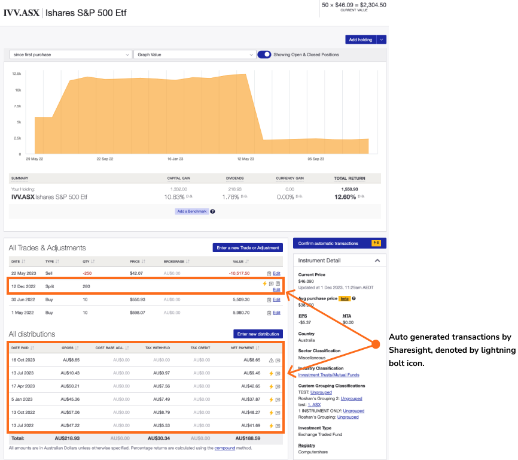Click Add a Benchmark button
518x460 pixels.
[192, 211]
